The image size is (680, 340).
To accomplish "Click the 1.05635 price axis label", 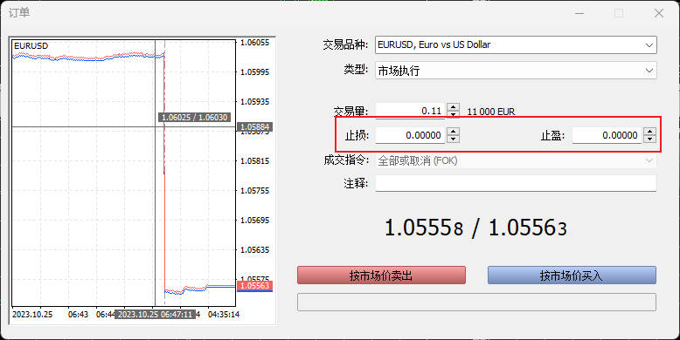I will [x=255, y=250].
